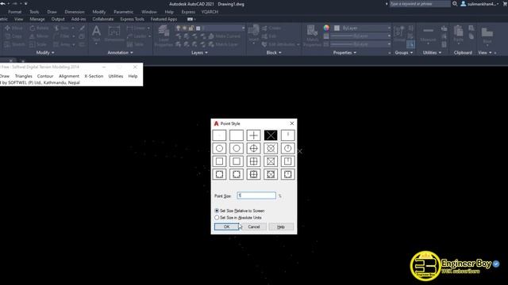Expand the Groups panel

point(404,52)
